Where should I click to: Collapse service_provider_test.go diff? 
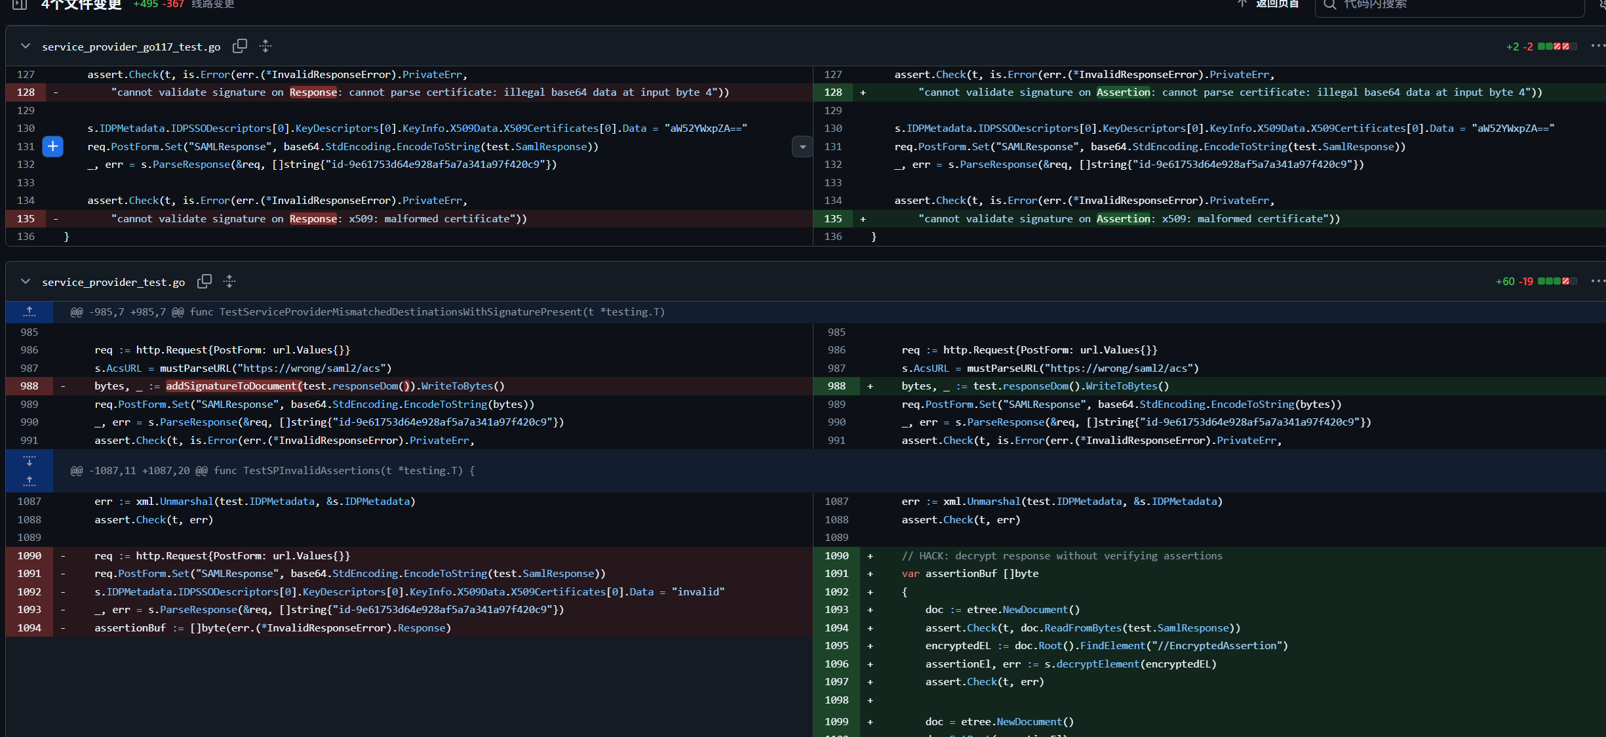point(26,281)
